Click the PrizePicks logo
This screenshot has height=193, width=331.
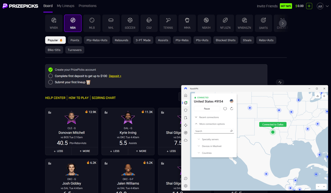click(20, 6)
